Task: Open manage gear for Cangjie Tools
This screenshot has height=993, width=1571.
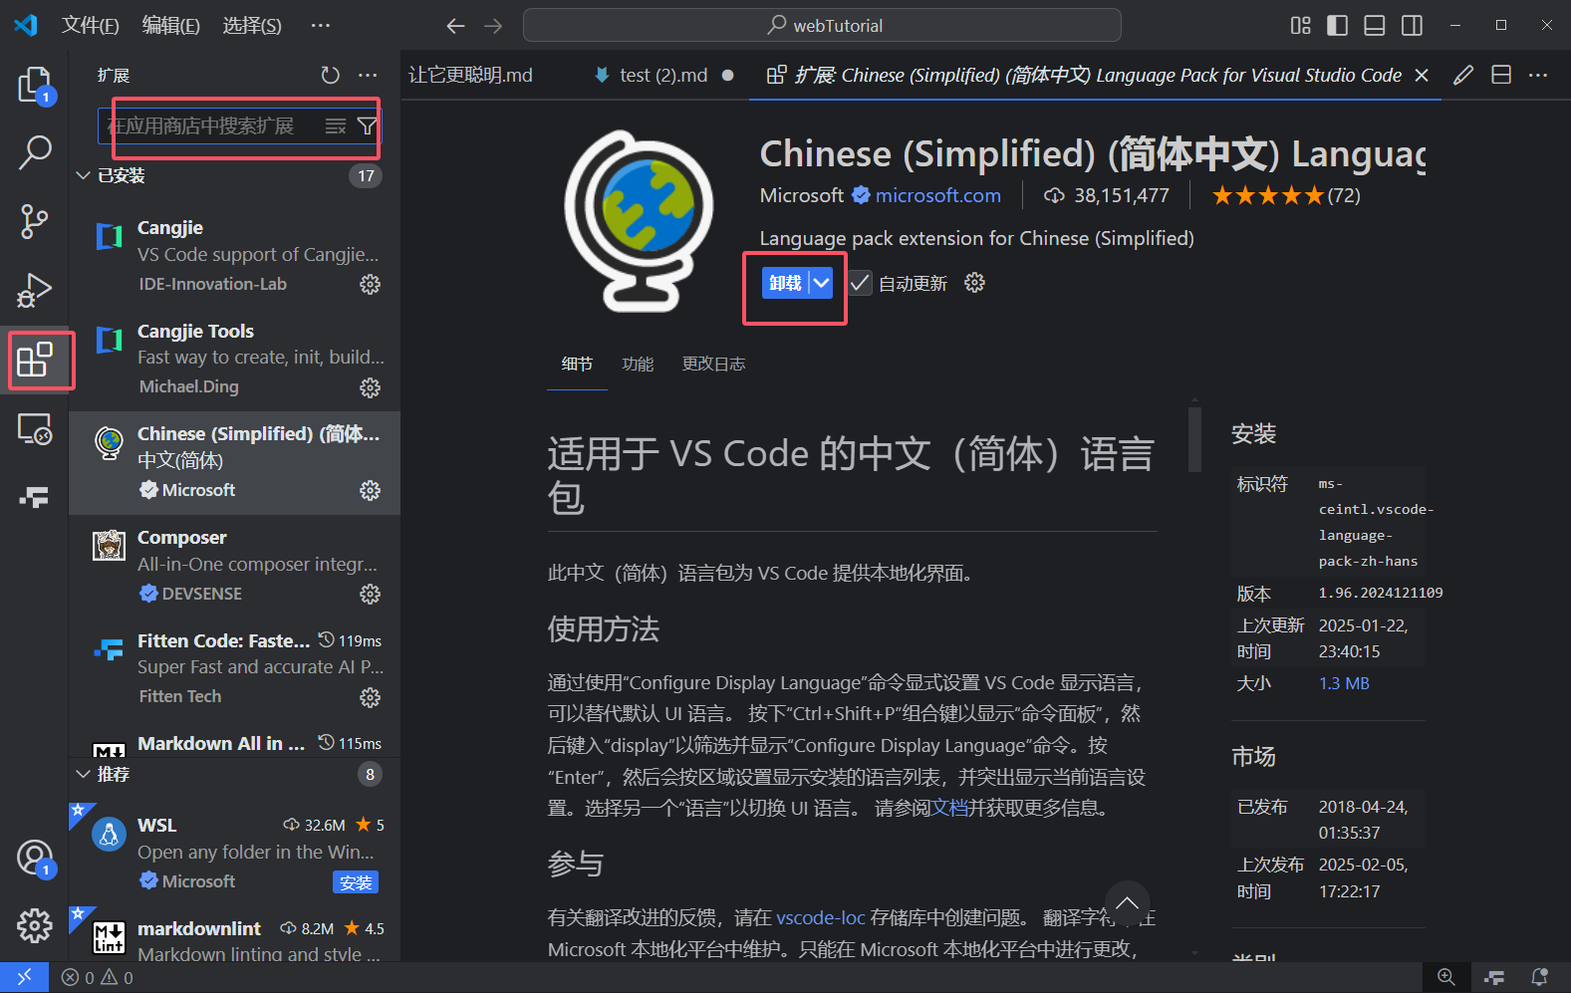Action: 370,387
